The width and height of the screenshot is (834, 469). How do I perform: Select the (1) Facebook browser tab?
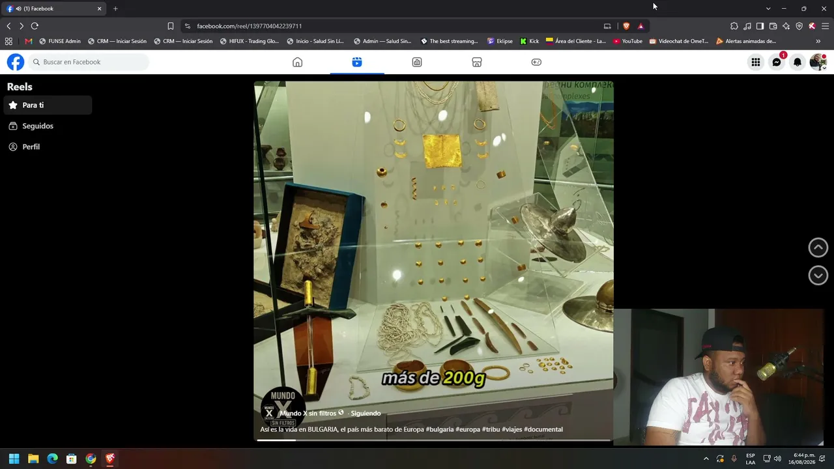(x=55, y=8)
